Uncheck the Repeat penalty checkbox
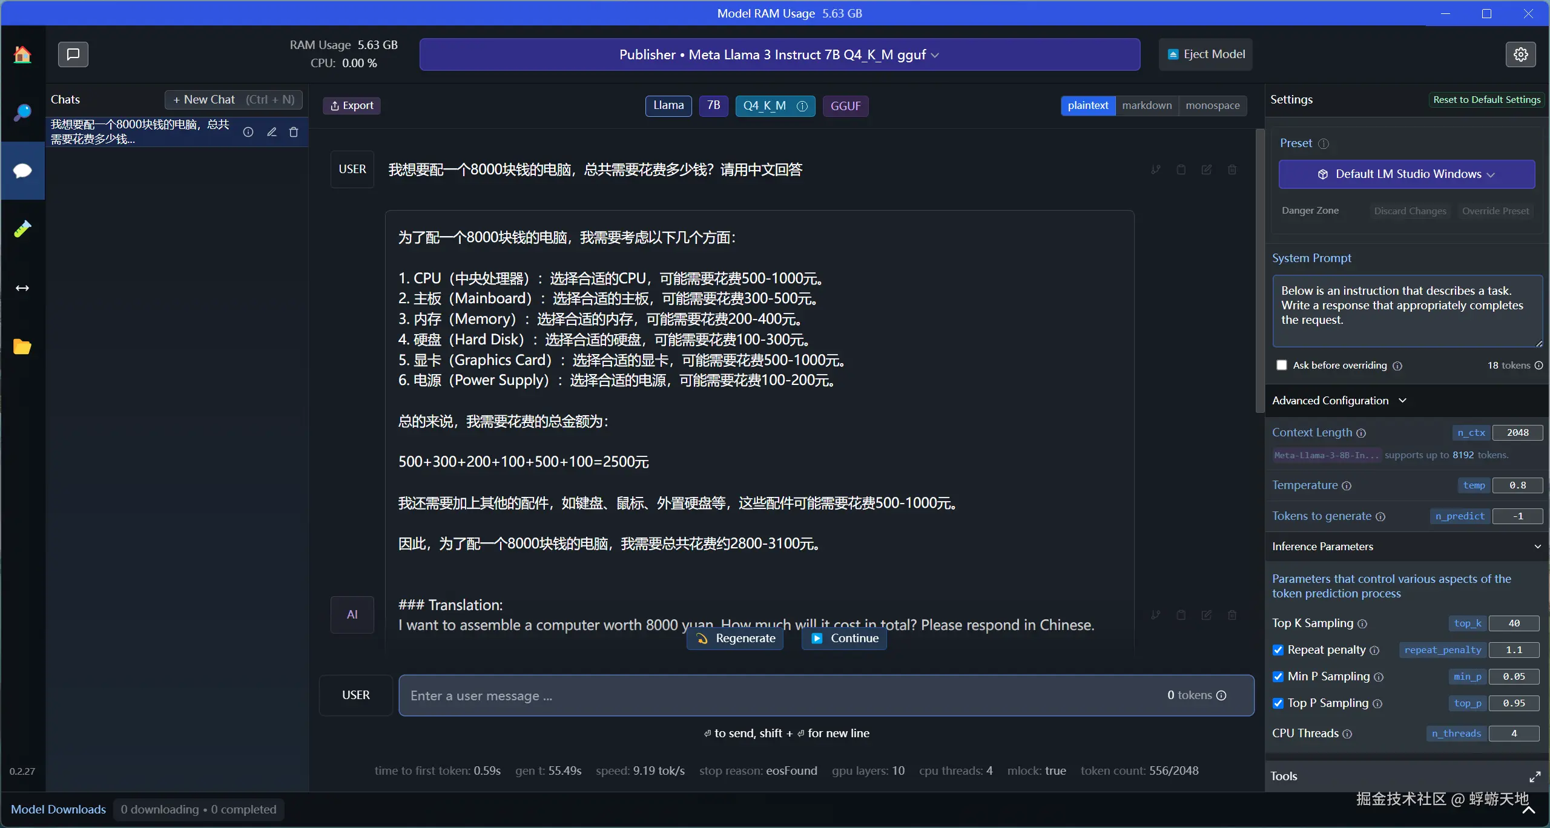 click(x=1278, y=650)
